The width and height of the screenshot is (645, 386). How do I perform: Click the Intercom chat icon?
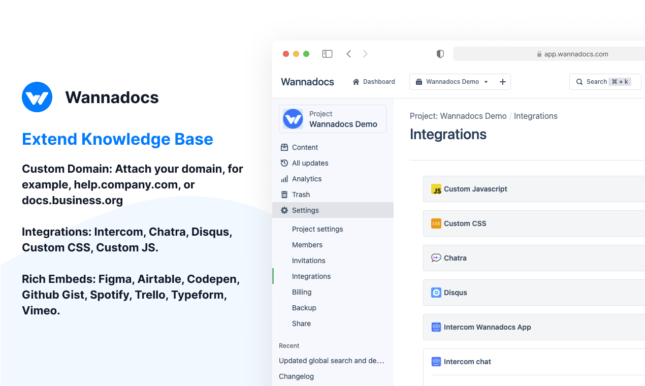point(436,362)
